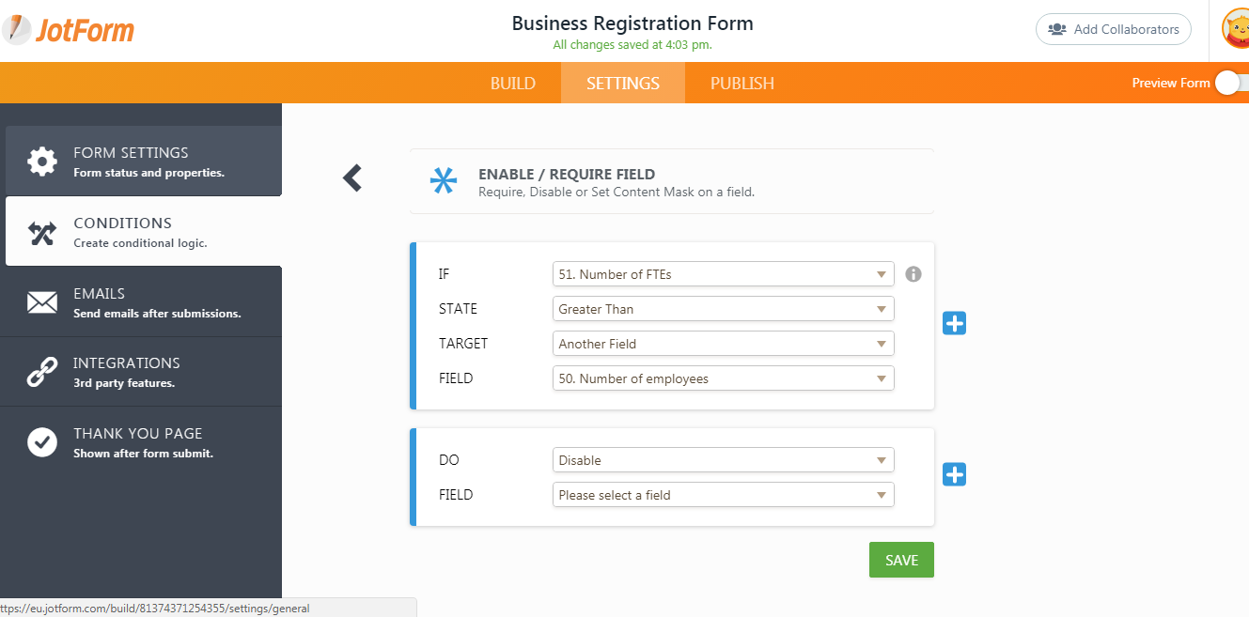Image resolution: width=1249 pixels, height=617 pixels.
Task: Toggle the Preview Form switch
Action: [1229, 83]
